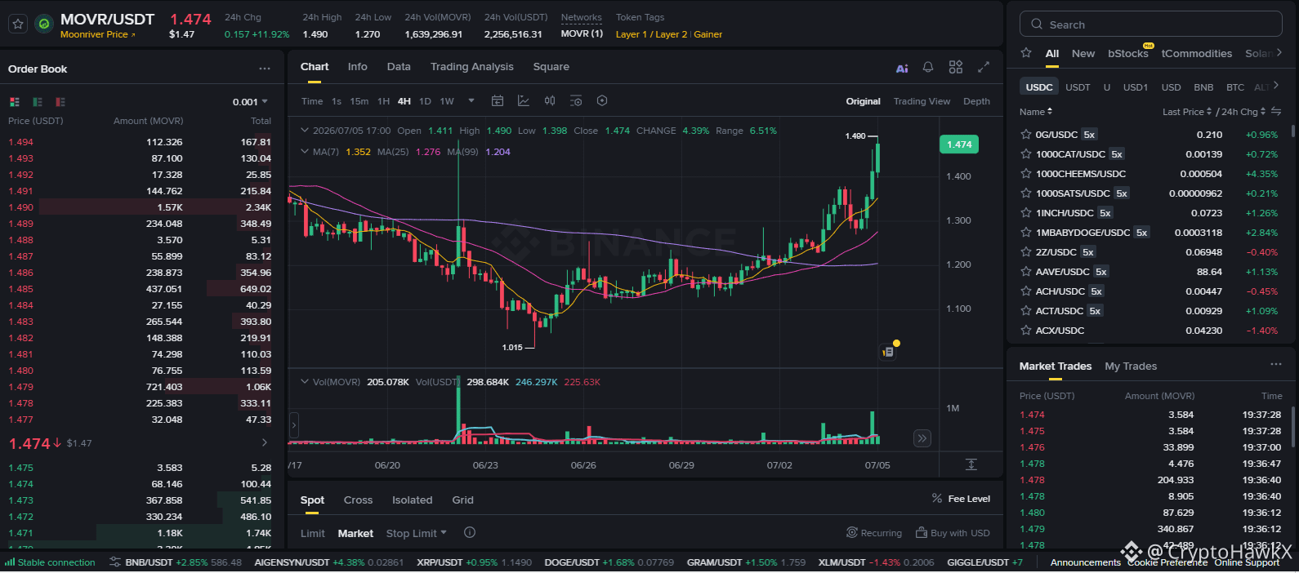Sort market list by 24h Chg
Viewport: 1299px width, 573px height.
click(x=1243, y=112)
